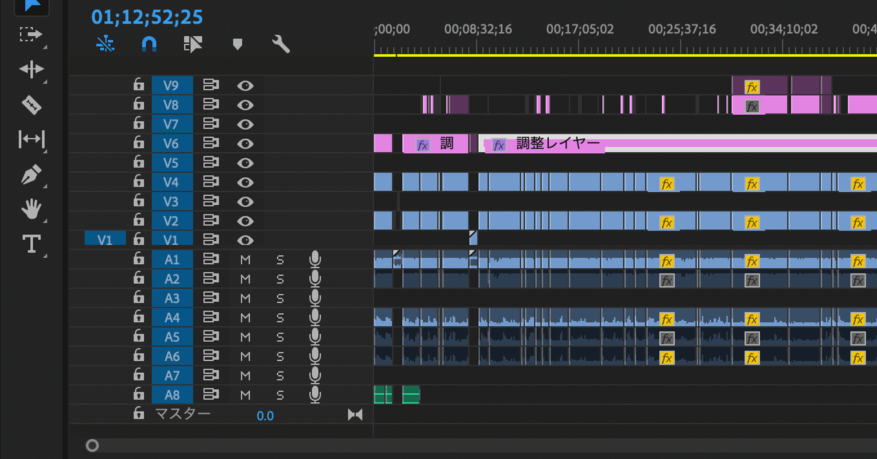Click the playhead timecode 01;12;52;25
877x459 pixels.
pos(147,17)
